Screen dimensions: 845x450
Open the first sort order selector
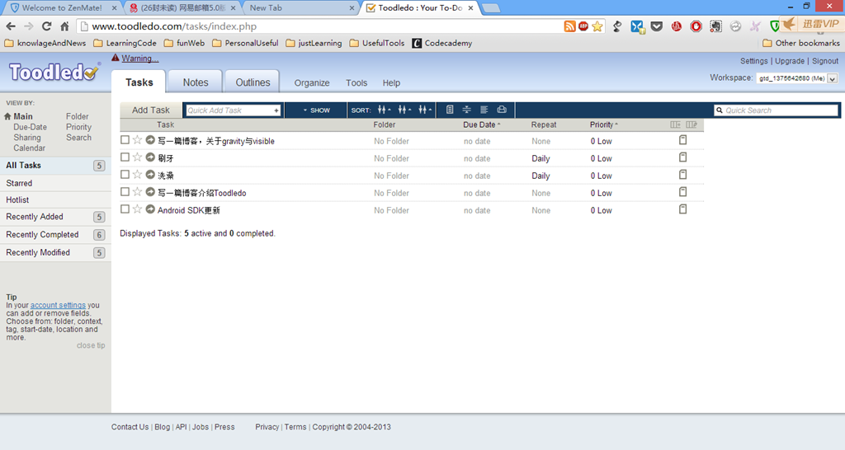[x=384, y=110]
